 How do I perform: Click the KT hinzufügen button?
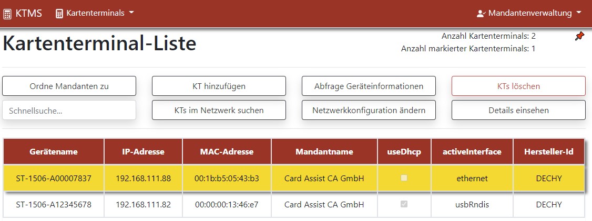pyautogui.click(x=219, y=86)
